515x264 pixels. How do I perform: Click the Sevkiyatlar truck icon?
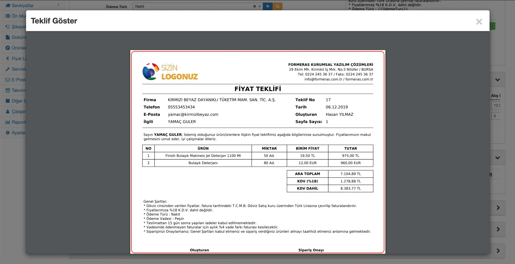pyautogui.click(x=8, y=5)
